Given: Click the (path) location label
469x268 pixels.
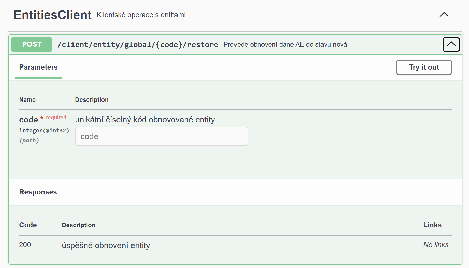Looking at the screenshot, I should [x=29, y=140].
